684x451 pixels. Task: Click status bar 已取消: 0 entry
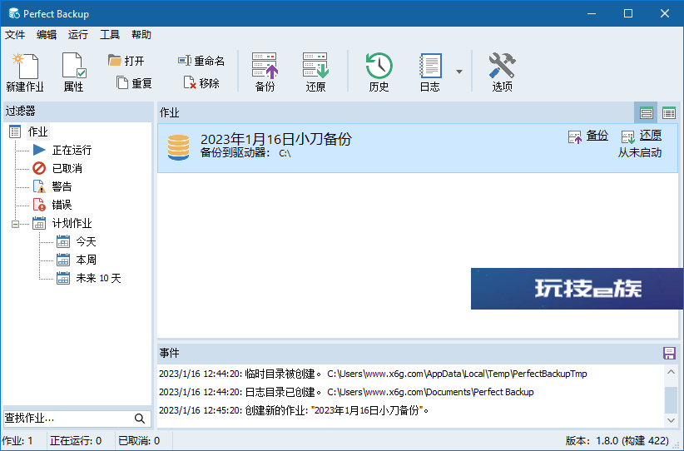[139, 441]
